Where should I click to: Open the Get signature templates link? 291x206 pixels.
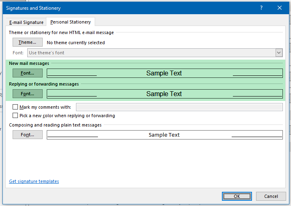pos(34,181)
